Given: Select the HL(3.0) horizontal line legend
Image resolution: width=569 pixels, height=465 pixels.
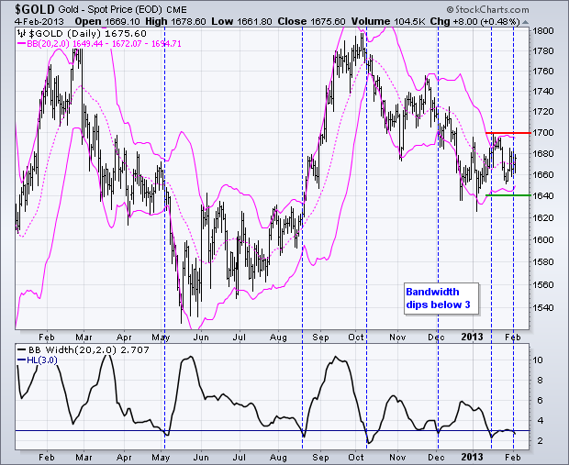Looking at the screenshot, I should click(38, 360).
